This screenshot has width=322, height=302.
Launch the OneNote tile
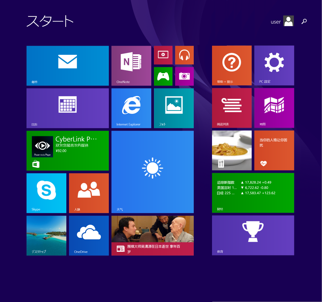(x=131, y=66)
